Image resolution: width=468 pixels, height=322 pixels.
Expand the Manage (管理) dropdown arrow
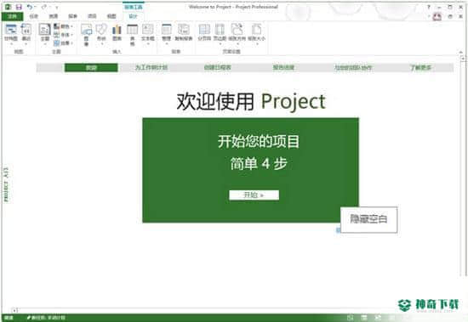point(166,44)
